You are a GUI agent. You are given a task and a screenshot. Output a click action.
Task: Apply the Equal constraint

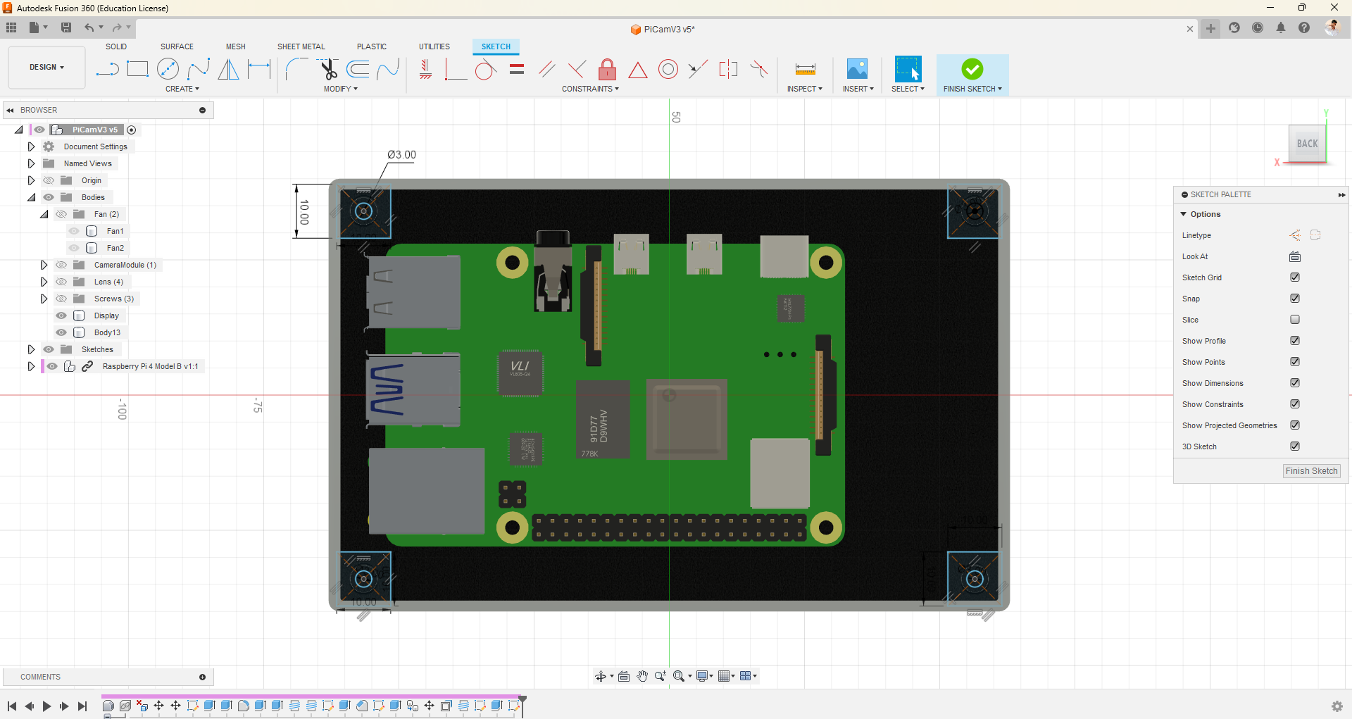click(x=517, y=69)
